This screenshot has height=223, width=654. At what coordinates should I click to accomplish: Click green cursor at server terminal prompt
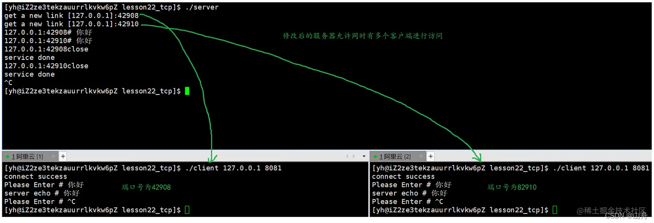tap(187, 91)
